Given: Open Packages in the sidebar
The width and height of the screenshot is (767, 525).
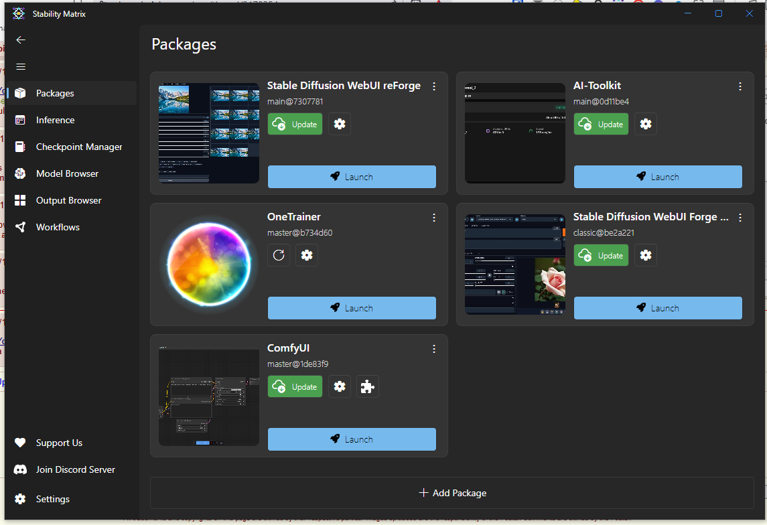Looking at the screenshot, I should [72, 93].
